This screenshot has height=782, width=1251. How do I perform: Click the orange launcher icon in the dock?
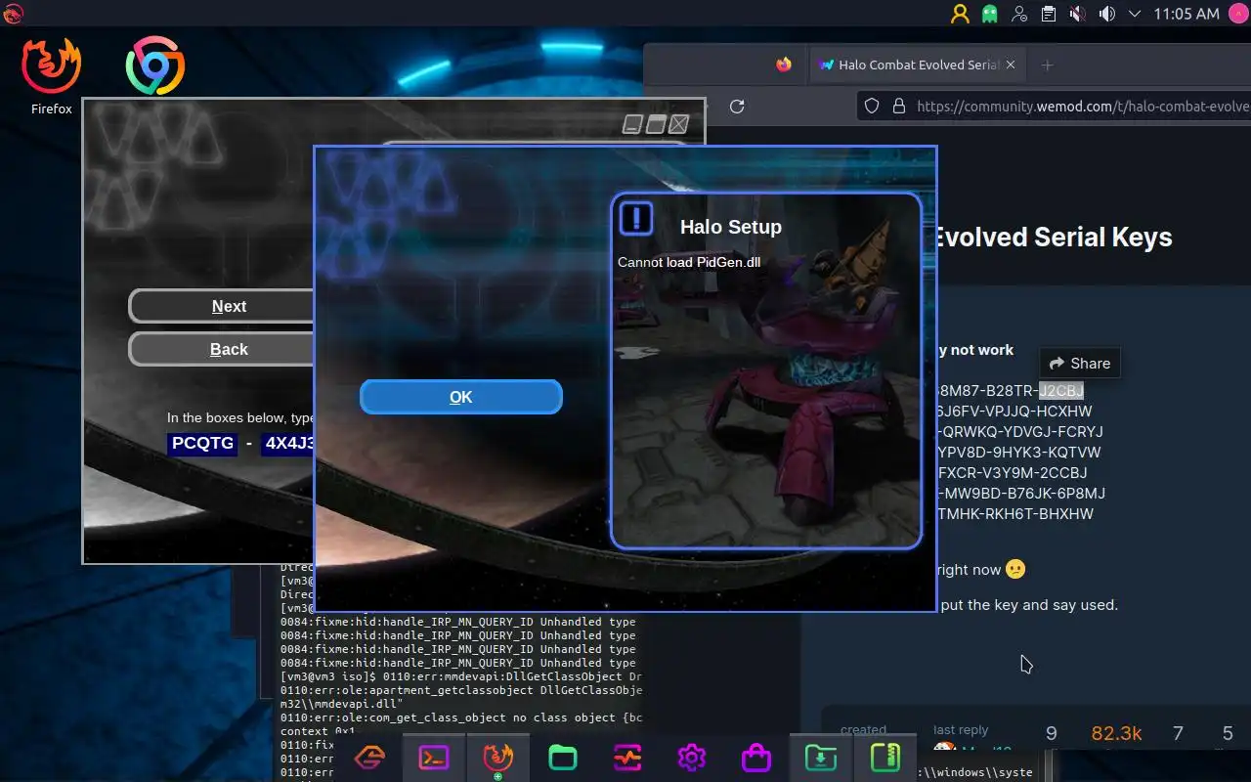pyautogui.click(x=369, y=758)
